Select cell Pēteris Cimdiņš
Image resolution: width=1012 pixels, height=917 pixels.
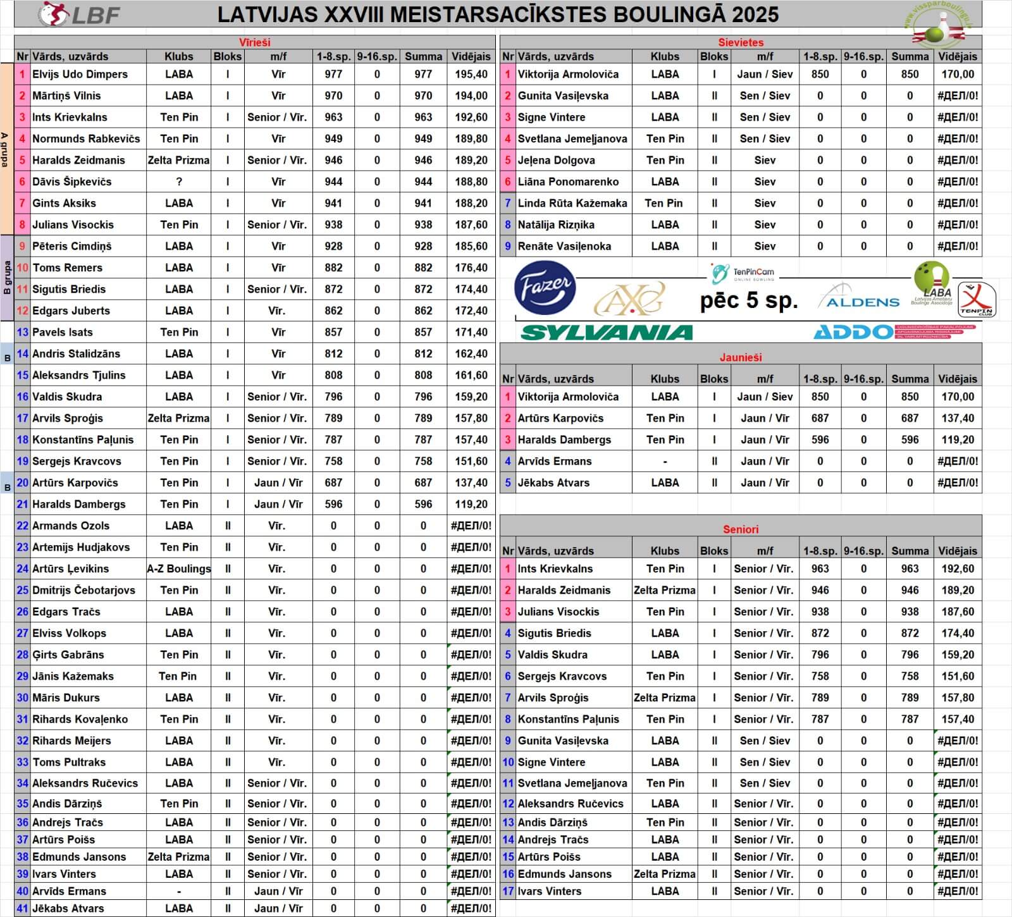click(x=89, y=246)
